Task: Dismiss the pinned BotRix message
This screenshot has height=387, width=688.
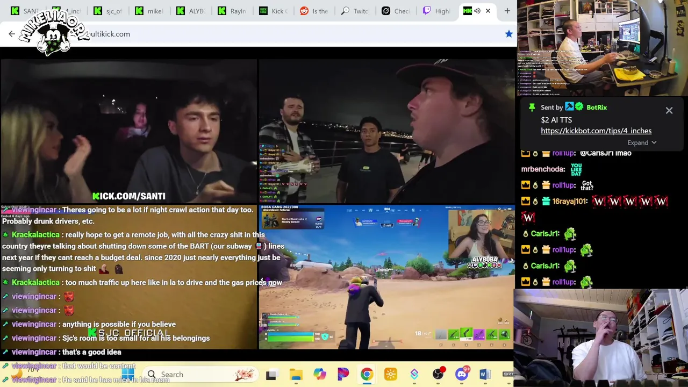Action: pos(669,111)
